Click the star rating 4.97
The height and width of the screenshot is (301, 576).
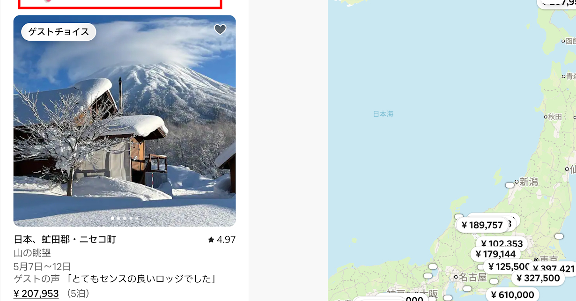tap(222, 240)
